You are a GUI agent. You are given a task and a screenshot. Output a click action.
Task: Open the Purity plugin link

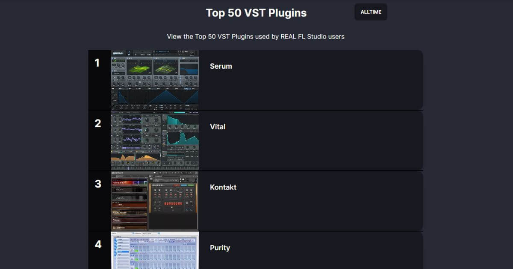tap(219, 248)
